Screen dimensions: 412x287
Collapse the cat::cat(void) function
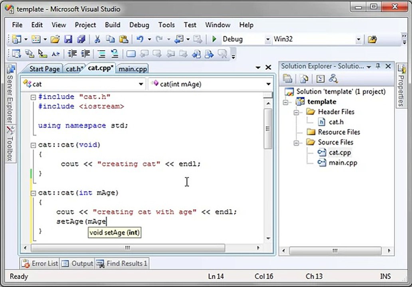point(33,145)
